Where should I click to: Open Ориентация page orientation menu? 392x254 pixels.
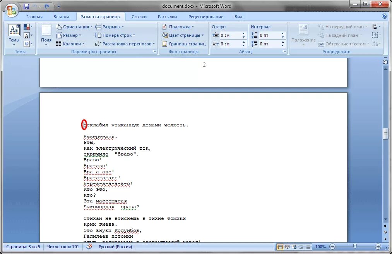pyautogui.click(x=74, y=27)
